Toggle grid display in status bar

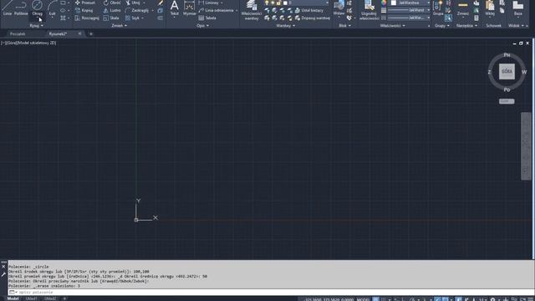375,299
